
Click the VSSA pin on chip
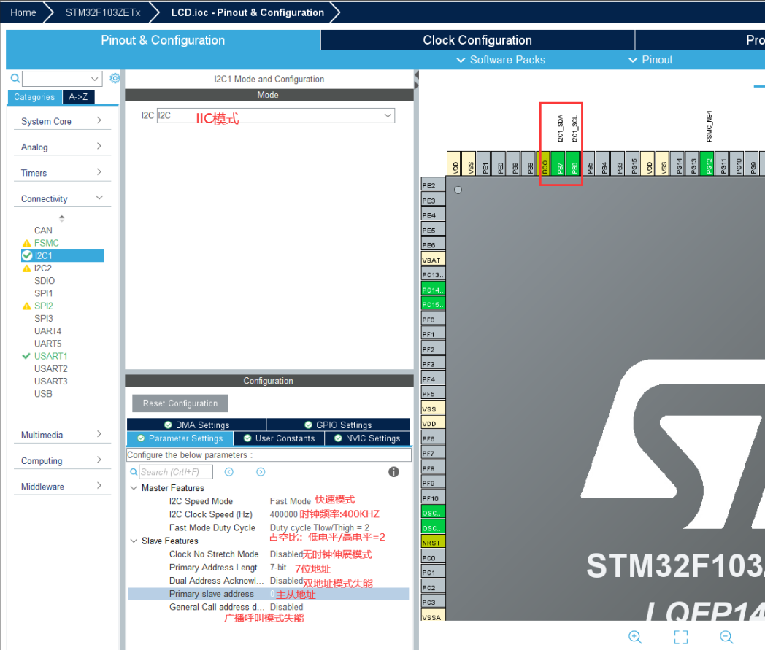coord(434,617)
